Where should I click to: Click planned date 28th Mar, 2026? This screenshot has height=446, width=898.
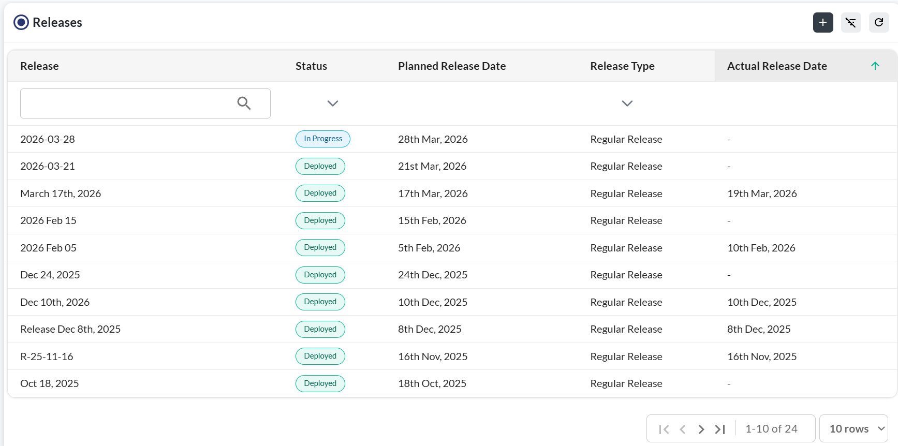(433, 139)
